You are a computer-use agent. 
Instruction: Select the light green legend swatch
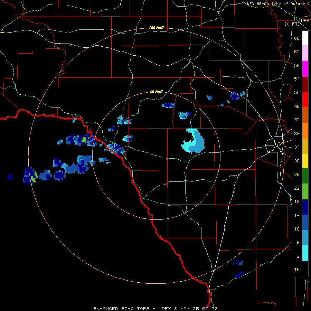tap(305, 191)
